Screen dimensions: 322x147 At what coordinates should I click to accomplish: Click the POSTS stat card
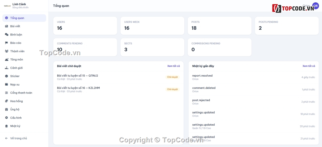click(220, 26)
